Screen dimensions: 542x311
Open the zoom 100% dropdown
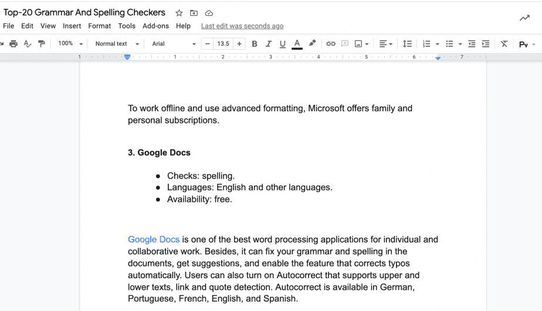[x=70, y=43]
